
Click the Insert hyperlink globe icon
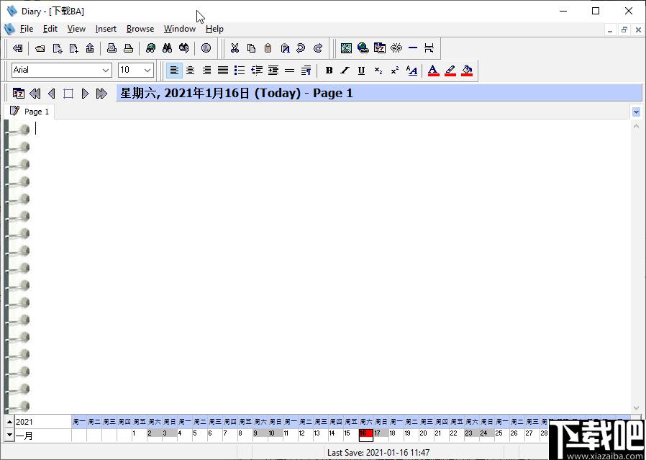363,48
